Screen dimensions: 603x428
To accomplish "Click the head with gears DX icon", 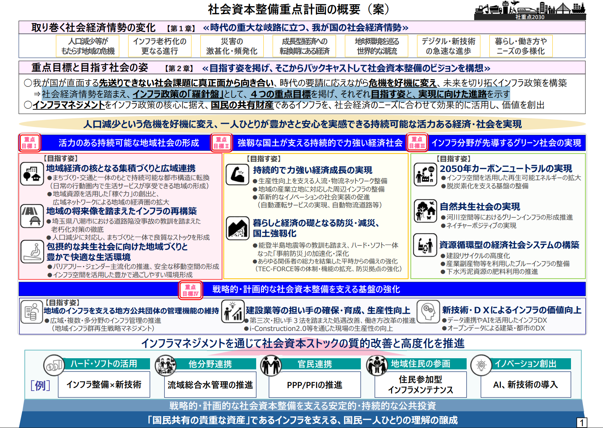I will [428, 312].
